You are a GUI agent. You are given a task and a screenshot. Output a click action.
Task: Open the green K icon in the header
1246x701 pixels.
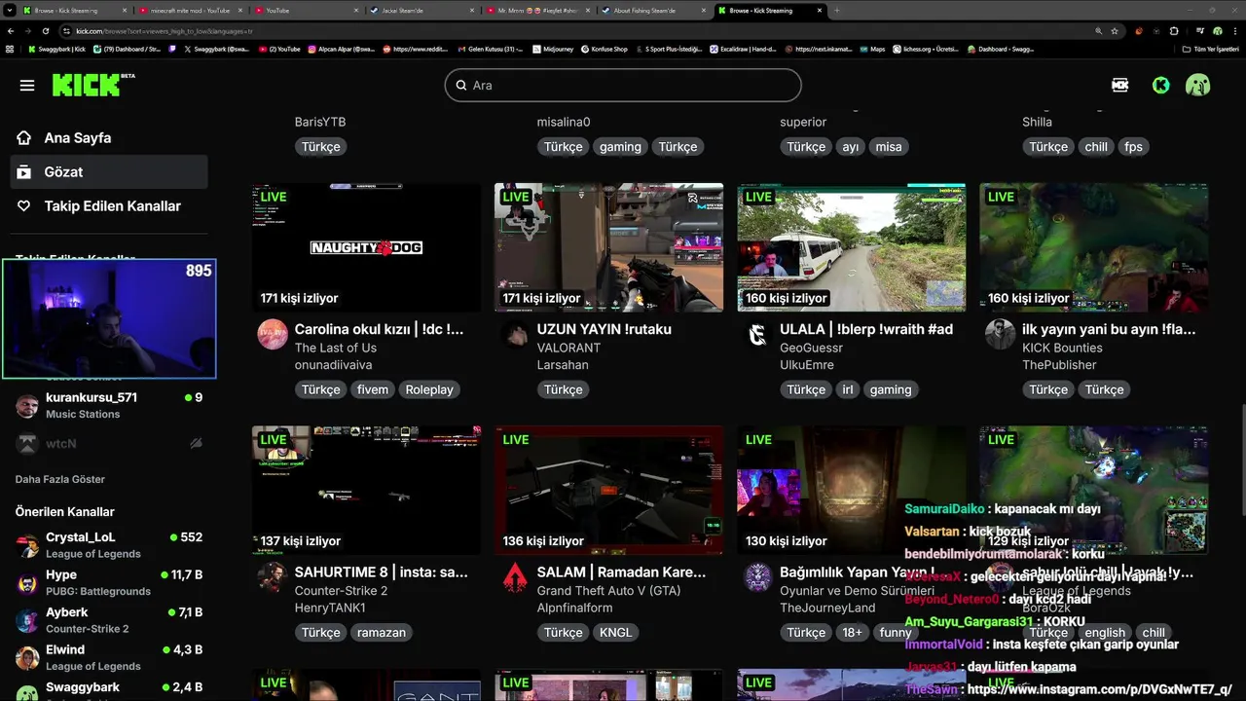pyautogui.click(x=1160, y=86)
